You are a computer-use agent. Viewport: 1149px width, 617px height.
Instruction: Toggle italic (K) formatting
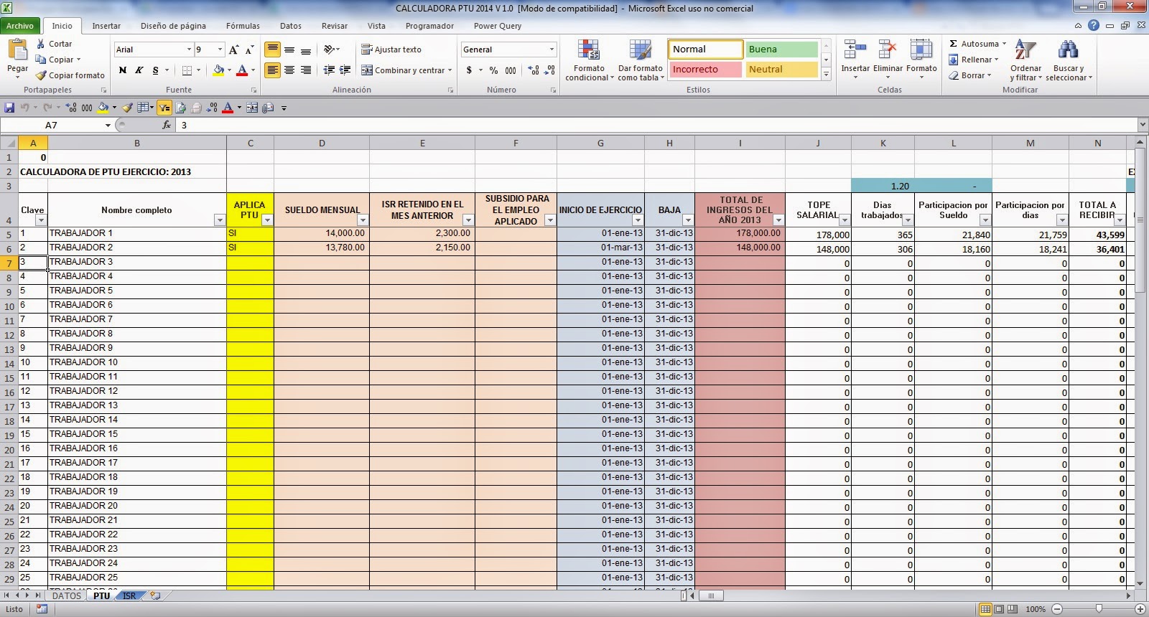click(x=139, y=70)
